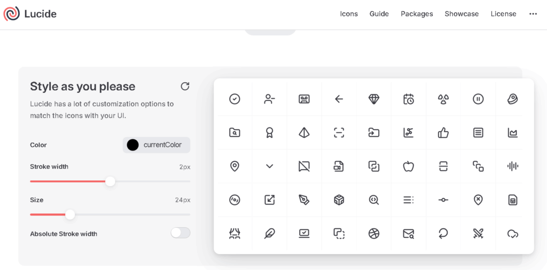Go to the Packages page
547x270 pixels.
coord(417,14)
